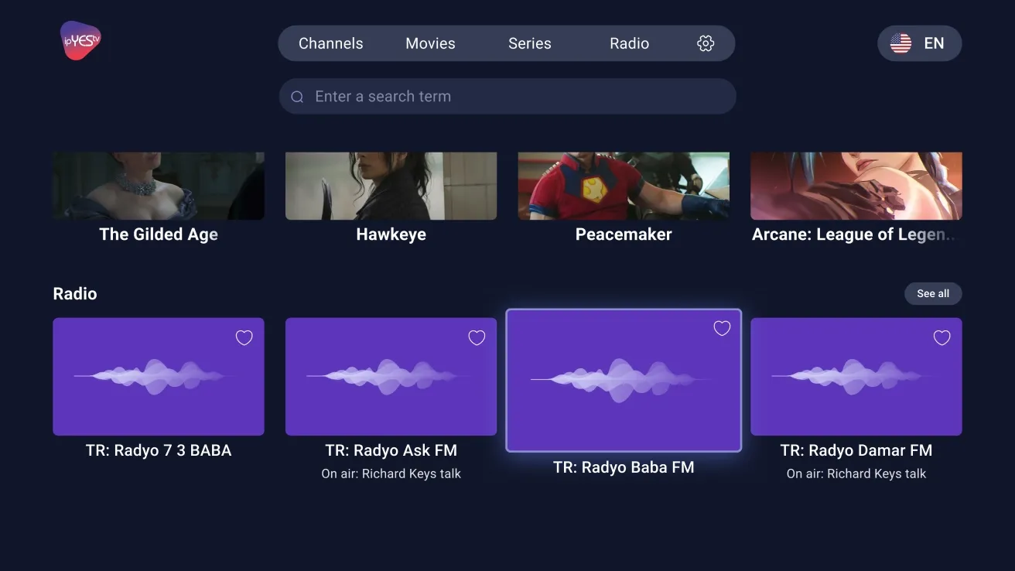Open the Peacemaker thumbnail
The height and width of the screenshot is (571, 1015).
click(x=624, y=186)
